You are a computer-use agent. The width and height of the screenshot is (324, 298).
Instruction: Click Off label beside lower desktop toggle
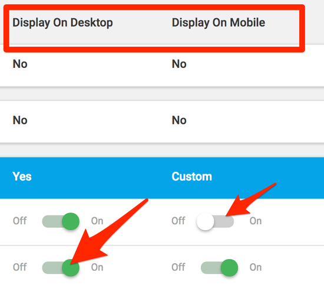pyautogui.click(x=19, y=267)
